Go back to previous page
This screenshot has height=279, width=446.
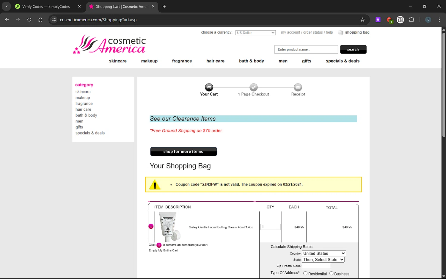click(7, 20)
